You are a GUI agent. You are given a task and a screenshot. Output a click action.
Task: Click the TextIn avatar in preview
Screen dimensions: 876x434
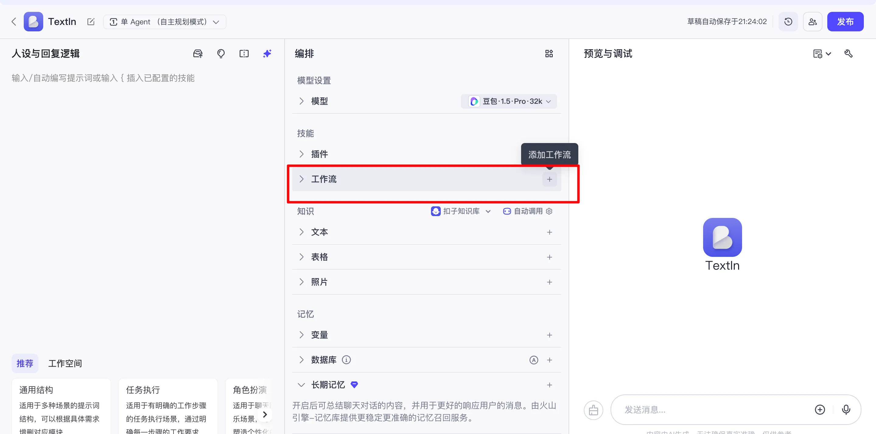point(722,237)
